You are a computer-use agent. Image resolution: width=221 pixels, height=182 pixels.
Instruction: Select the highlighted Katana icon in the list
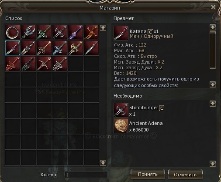tap(13, 48)
